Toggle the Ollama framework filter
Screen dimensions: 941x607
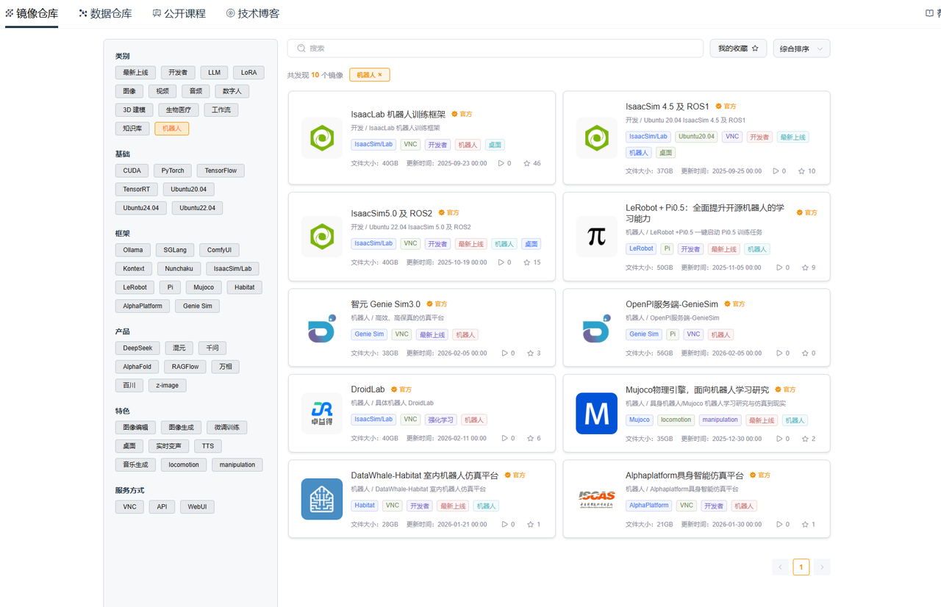click(x=133, y=250)
